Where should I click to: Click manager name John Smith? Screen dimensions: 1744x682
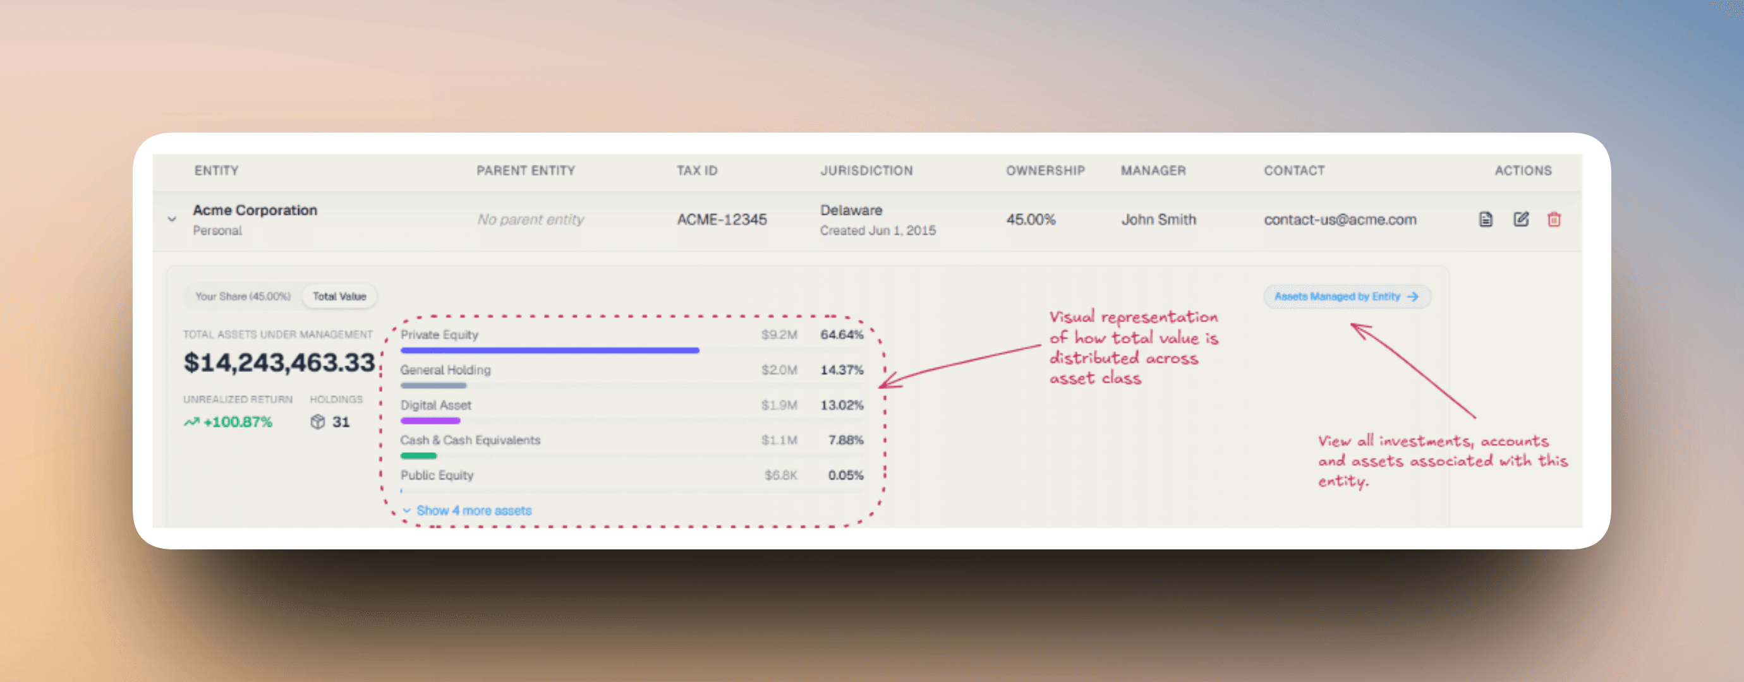point(1158,219)
